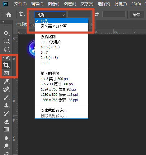Open the 图像(I) menu
146x155 pixels.
pos(54,4)
